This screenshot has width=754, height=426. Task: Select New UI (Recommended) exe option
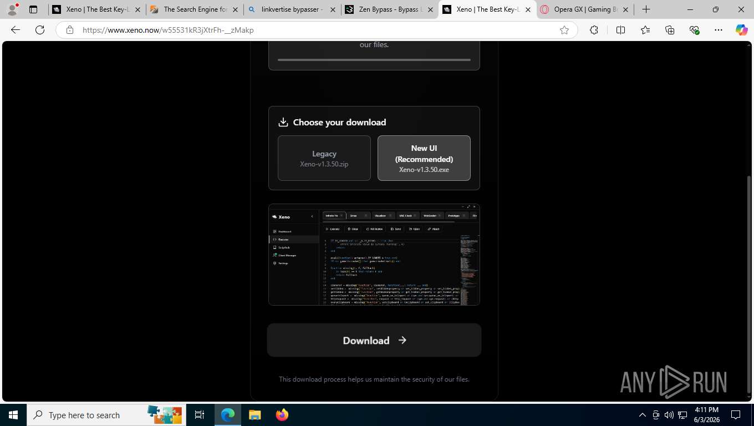tap(424, 158)
